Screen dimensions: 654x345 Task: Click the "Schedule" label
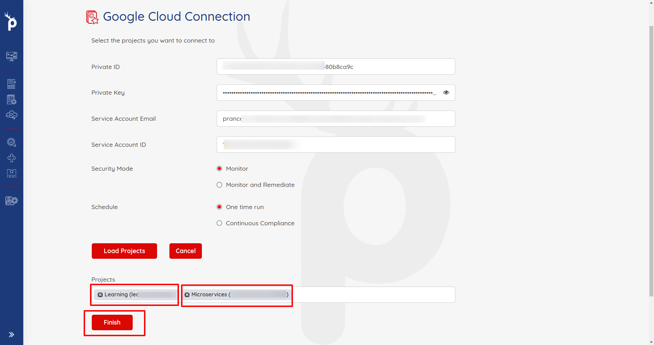click(x=104, y=207)
